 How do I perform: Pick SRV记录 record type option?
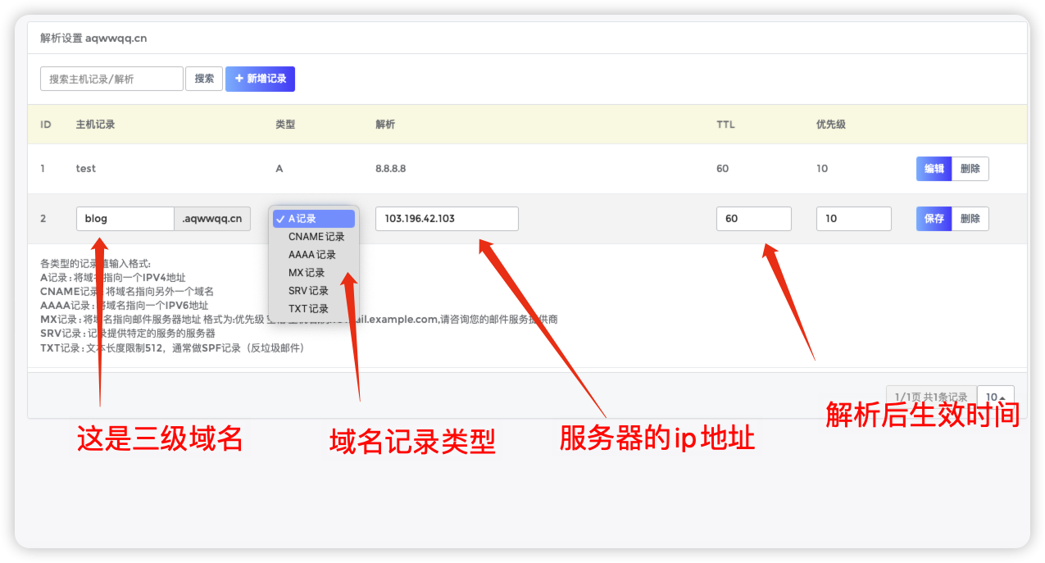308,291
